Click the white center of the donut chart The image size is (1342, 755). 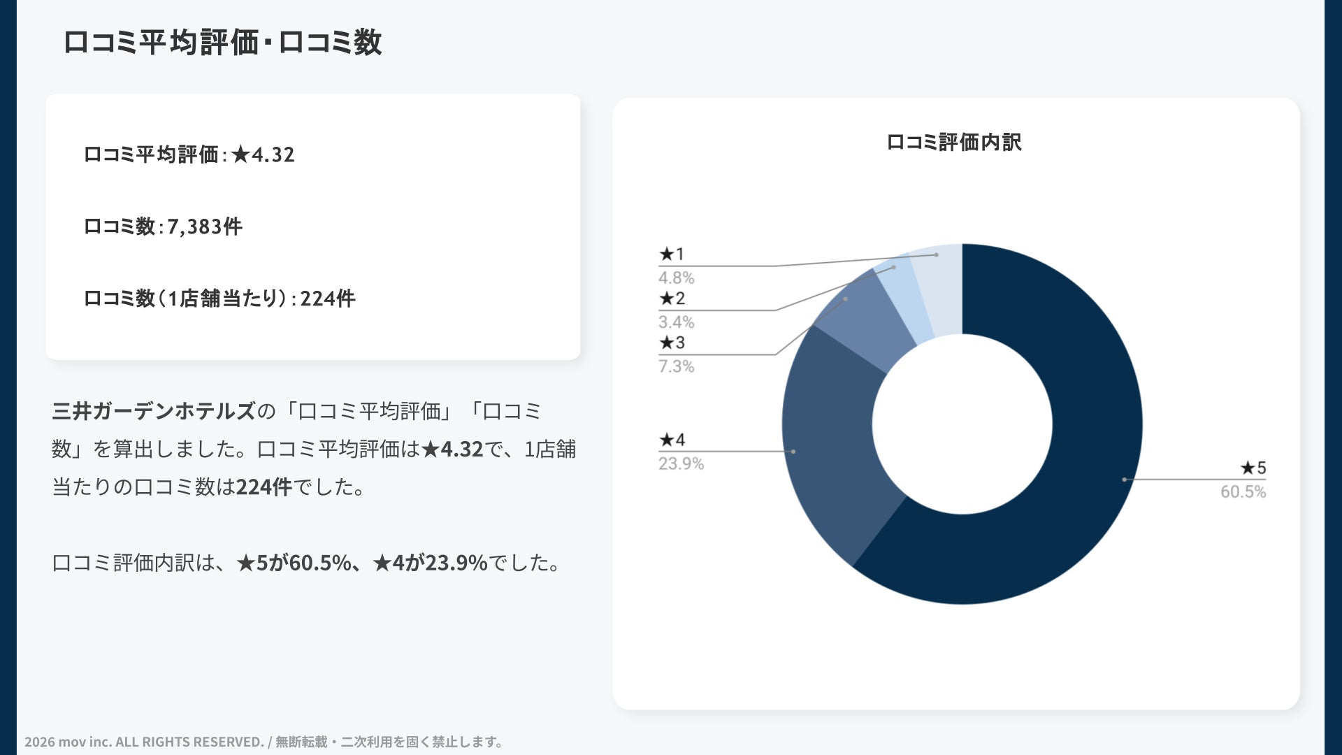coord(962,424)
